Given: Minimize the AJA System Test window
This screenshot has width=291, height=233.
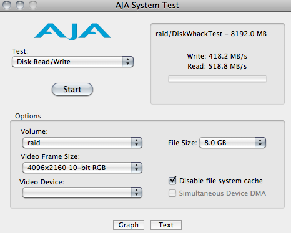Looking at the screenshot, I should pos(20,5).
